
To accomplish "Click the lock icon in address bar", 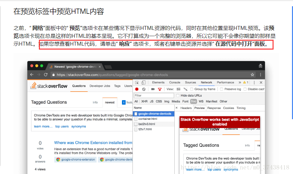I will coord(53,75).
